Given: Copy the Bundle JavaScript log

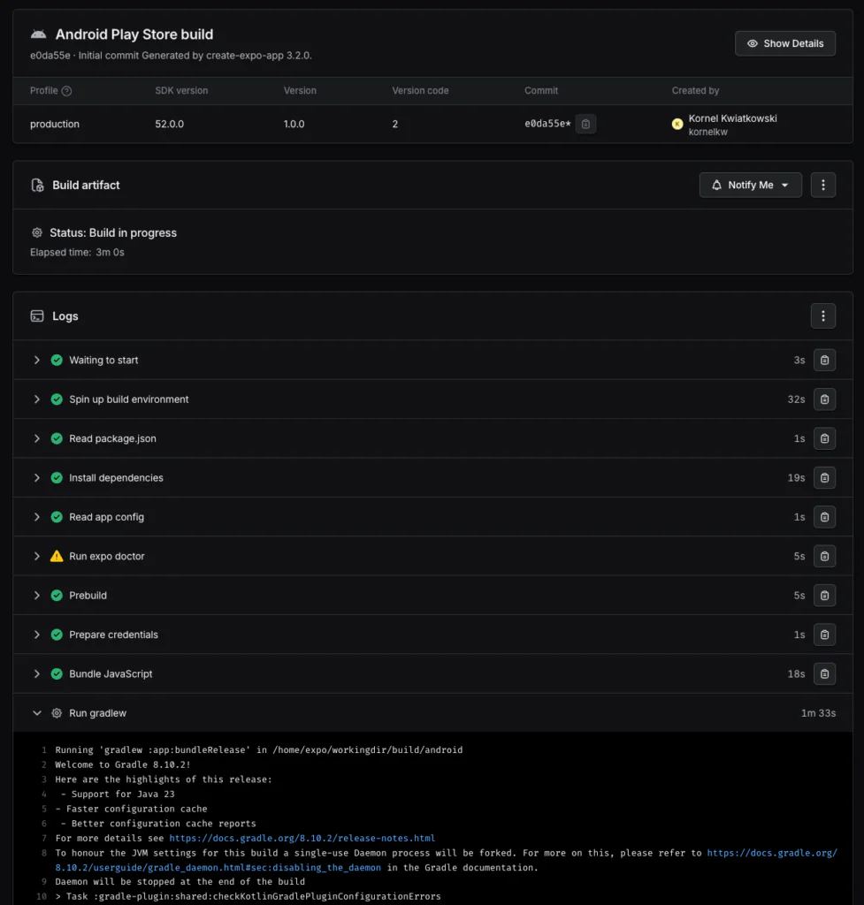Looking at the screenshot, I should (824, 674).
